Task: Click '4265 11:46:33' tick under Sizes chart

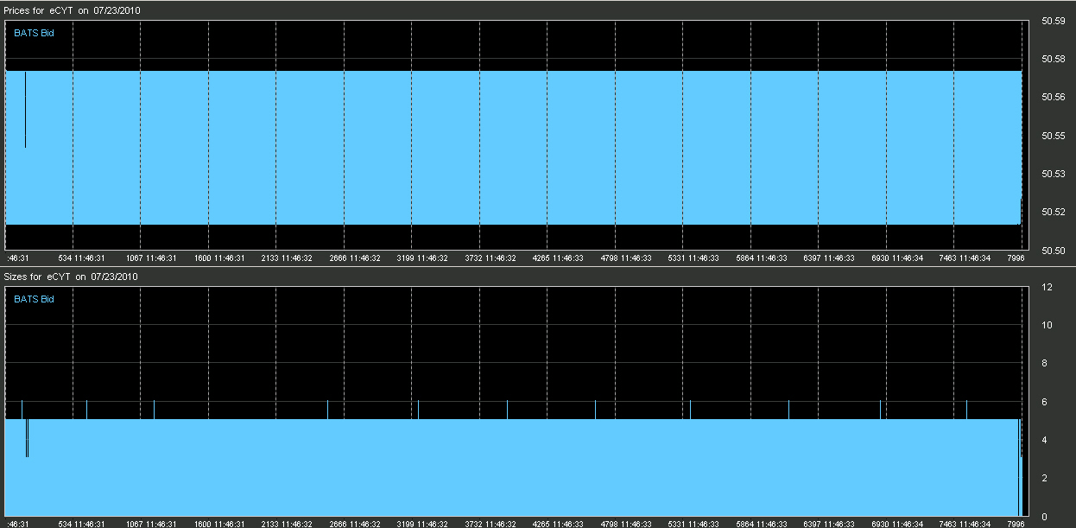Action: click(x=558, y=524)
